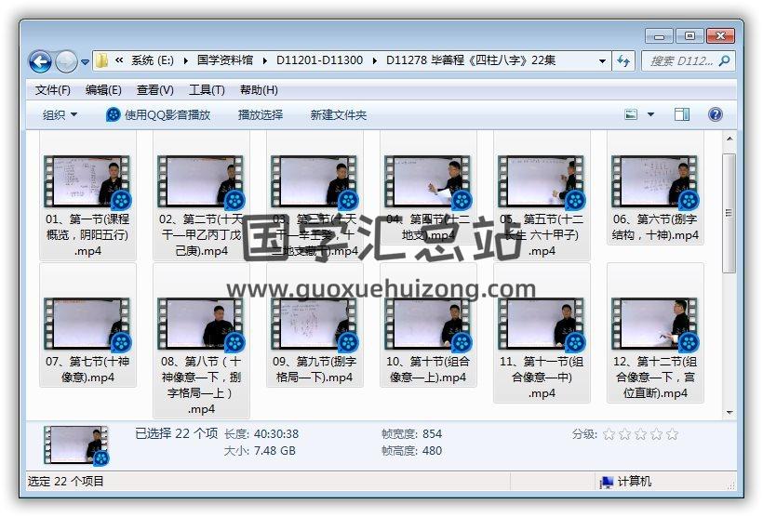Click file name 11、第十一节(组合像意—中).mp4
Screen dimensions: 763x517
point(542,377)
